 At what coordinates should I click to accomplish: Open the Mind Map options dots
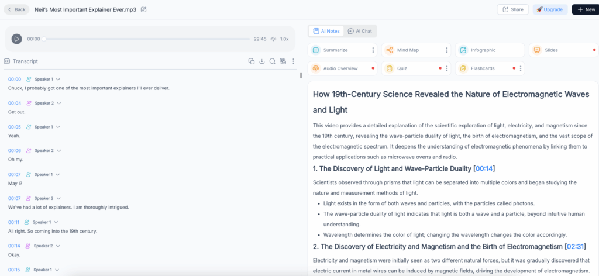[x=446, y=50]
